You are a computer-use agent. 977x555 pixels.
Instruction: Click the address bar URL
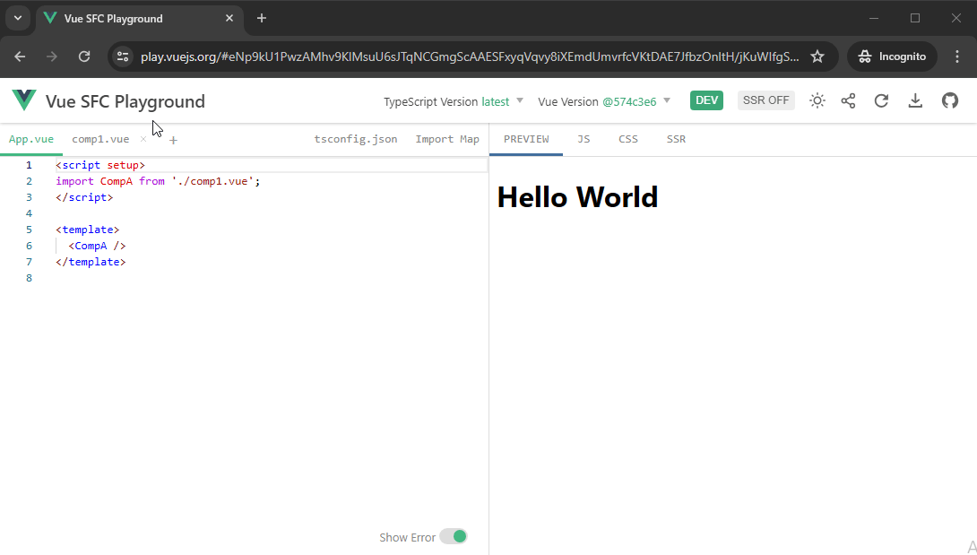[470, 56]
